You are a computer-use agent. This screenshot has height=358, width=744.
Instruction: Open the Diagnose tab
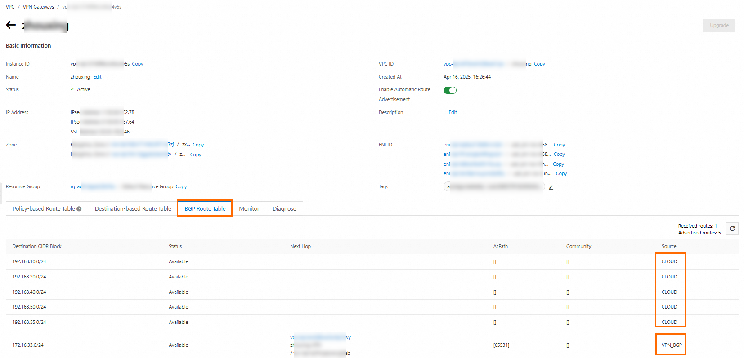point(284,209)
